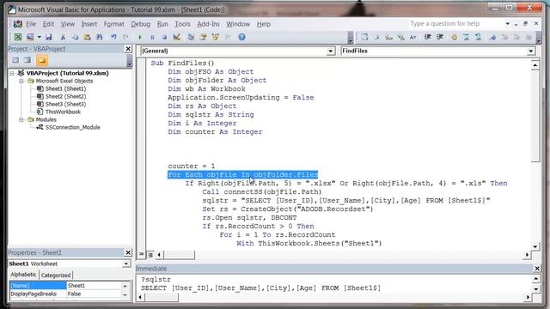Collapse Microsoft Excel Objects folder
Screen dimensions: 550x309
coord(21,81)
